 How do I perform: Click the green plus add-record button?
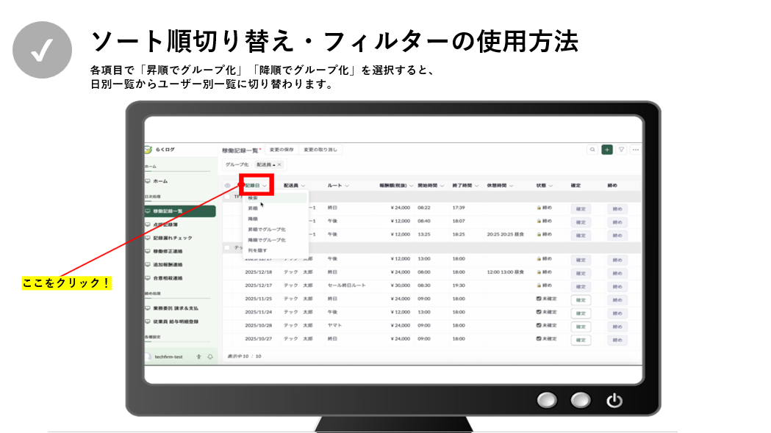click(x=607, y=150)
